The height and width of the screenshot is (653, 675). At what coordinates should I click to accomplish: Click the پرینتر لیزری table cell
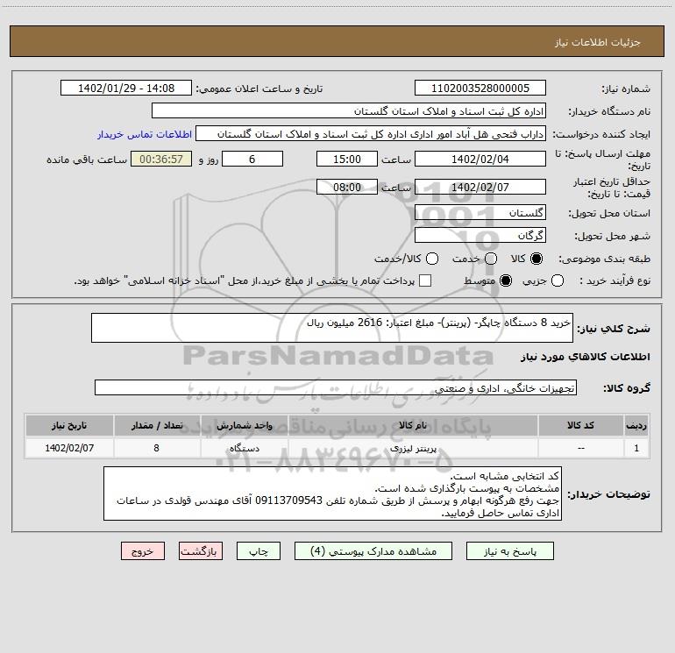click(x=413, y=448)
